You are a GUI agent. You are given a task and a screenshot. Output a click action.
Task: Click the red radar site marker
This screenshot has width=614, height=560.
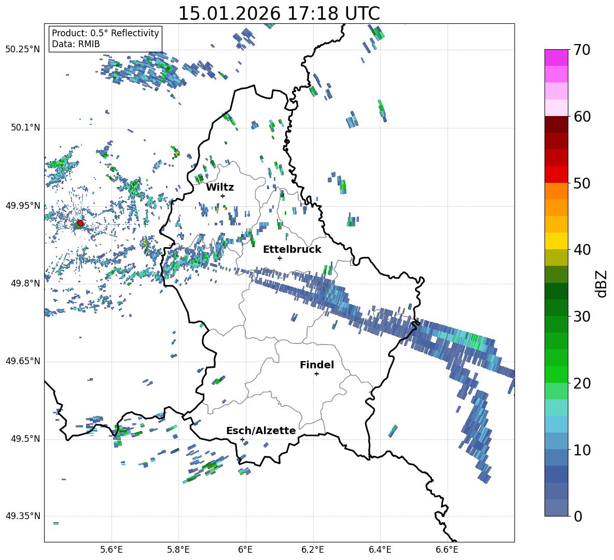(80, 223)
